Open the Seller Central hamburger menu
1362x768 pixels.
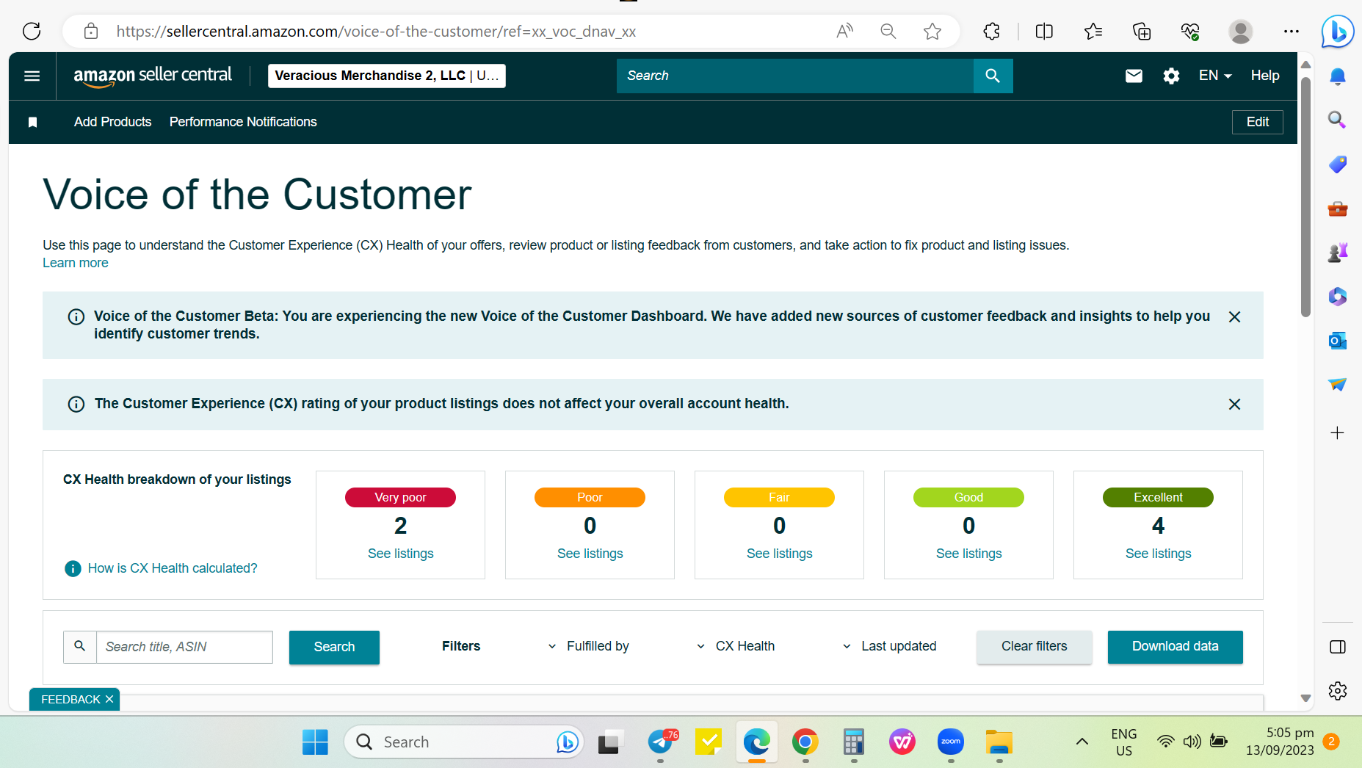tap(32, 76)
